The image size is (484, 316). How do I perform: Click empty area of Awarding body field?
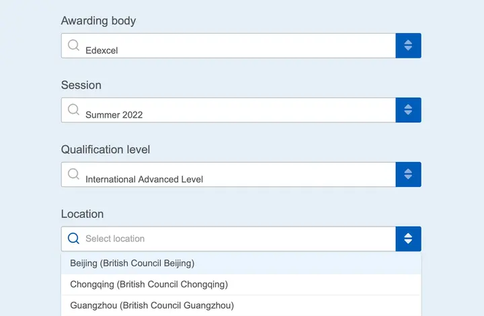click(256, 45)
